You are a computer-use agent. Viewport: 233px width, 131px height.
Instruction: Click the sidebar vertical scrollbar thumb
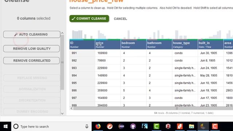coord(62,62)
